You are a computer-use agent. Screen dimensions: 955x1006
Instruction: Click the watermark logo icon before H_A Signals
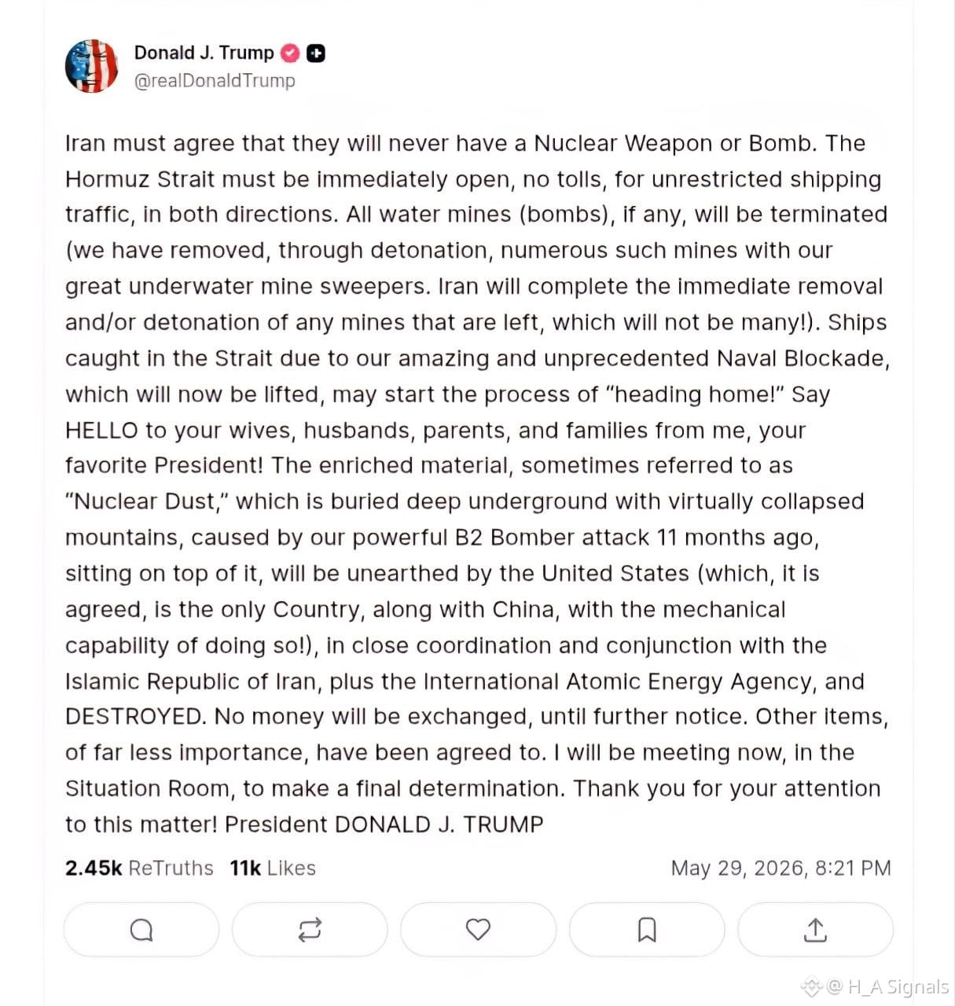[x=812, y=987]
